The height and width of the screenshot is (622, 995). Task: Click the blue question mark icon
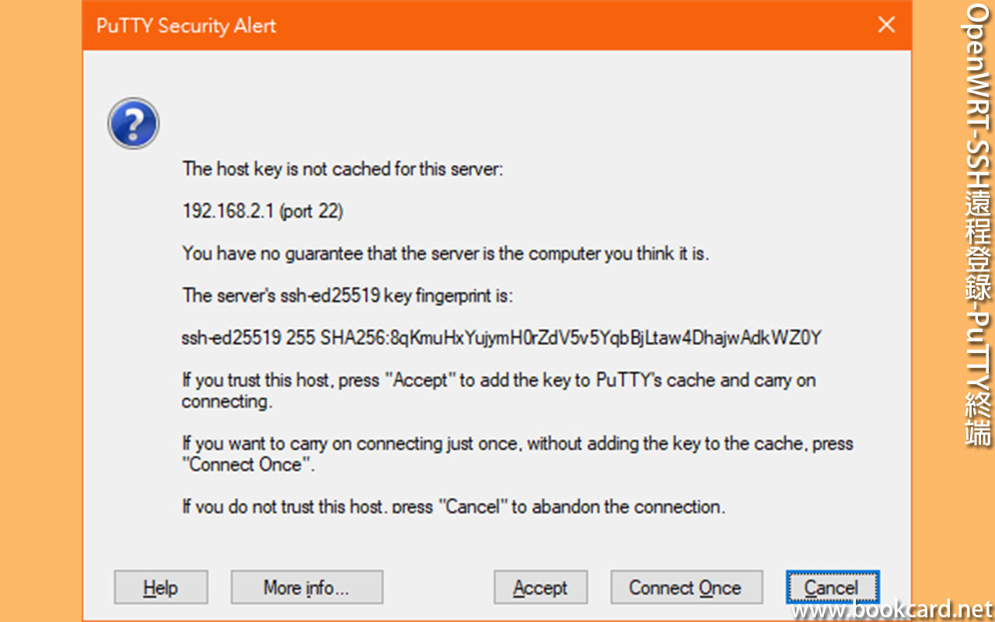(134, 124)
